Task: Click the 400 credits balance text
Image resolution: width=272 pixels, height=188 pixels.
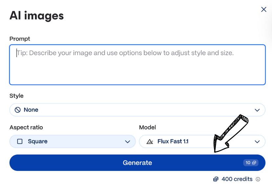Action: [237, 179]
